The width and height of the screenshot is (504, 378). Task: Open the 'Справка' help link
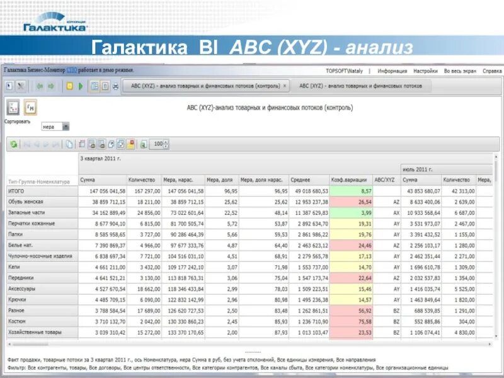pyautogui.click(x=492, y=71)
